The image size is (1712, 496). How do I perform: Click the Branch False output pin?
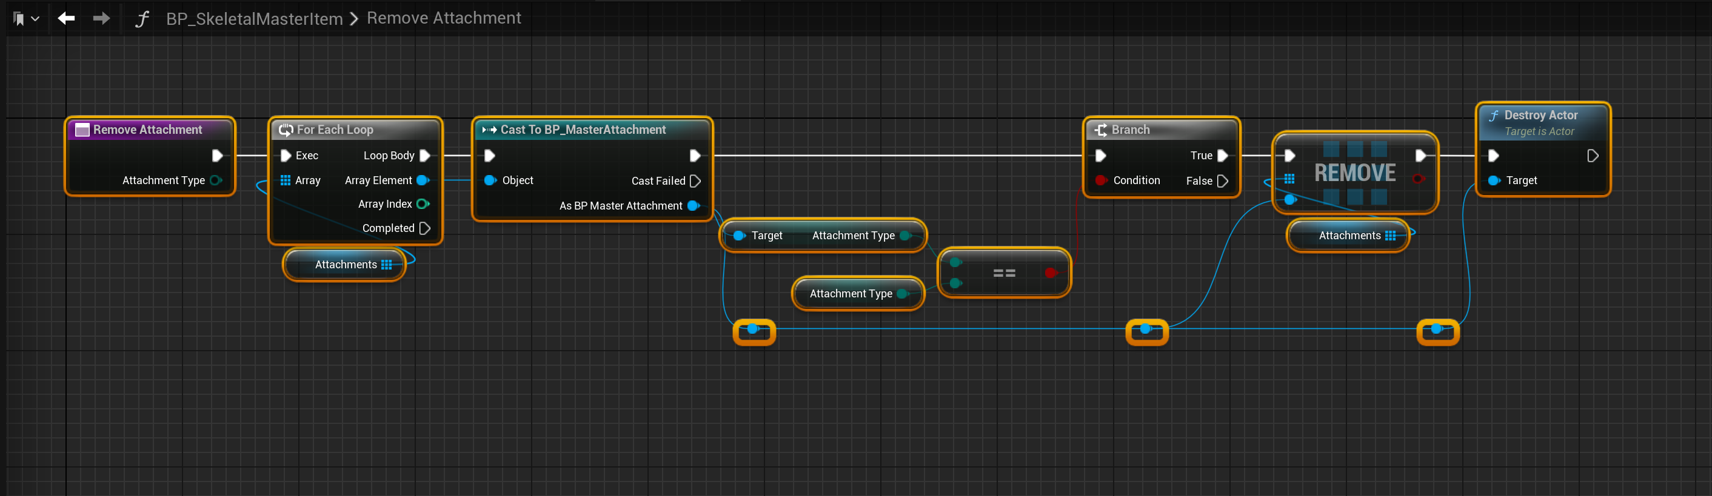(x=1222, y=180)
